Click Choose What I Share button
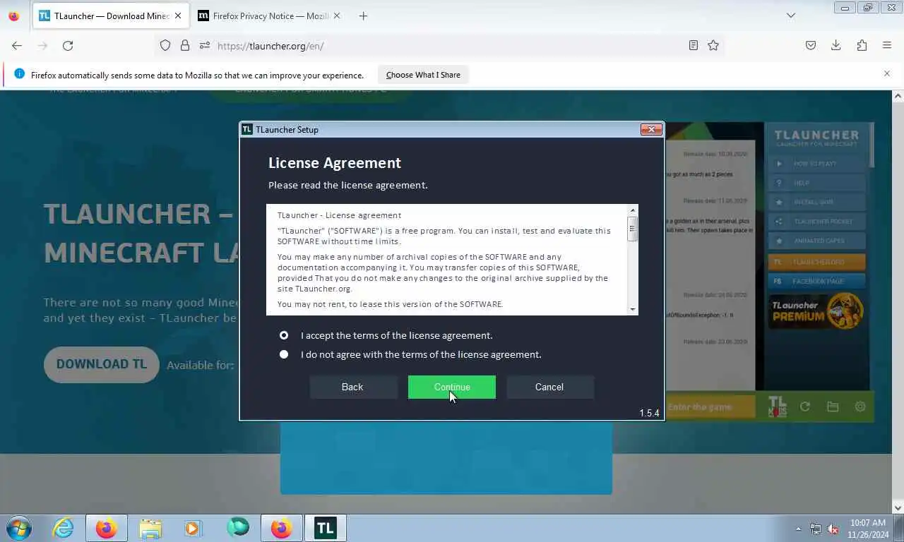The image size is (904, 542). [x=423, y=75]
